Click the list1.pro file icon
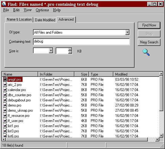The width and height of the screenshot is (165, 149). (x=5, y=126)
